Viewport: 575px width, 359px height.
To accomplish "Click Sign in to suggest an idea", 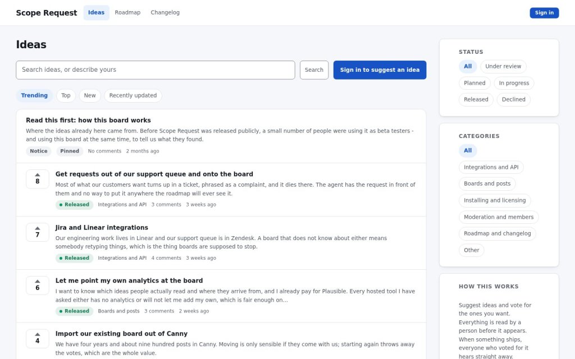I will (380, 70).
